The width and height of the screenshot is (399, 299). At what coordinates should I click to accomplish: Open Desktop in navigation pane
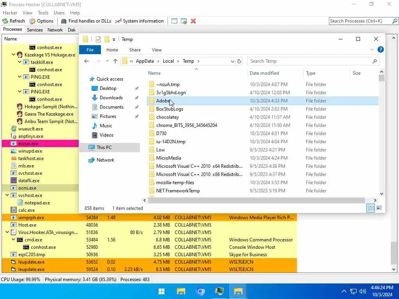click(108, 88)
